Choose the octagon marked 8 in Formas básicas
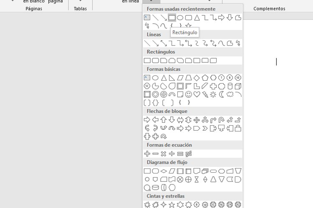The height and width of the screenshot is (208, 313). tap(230, 78)
